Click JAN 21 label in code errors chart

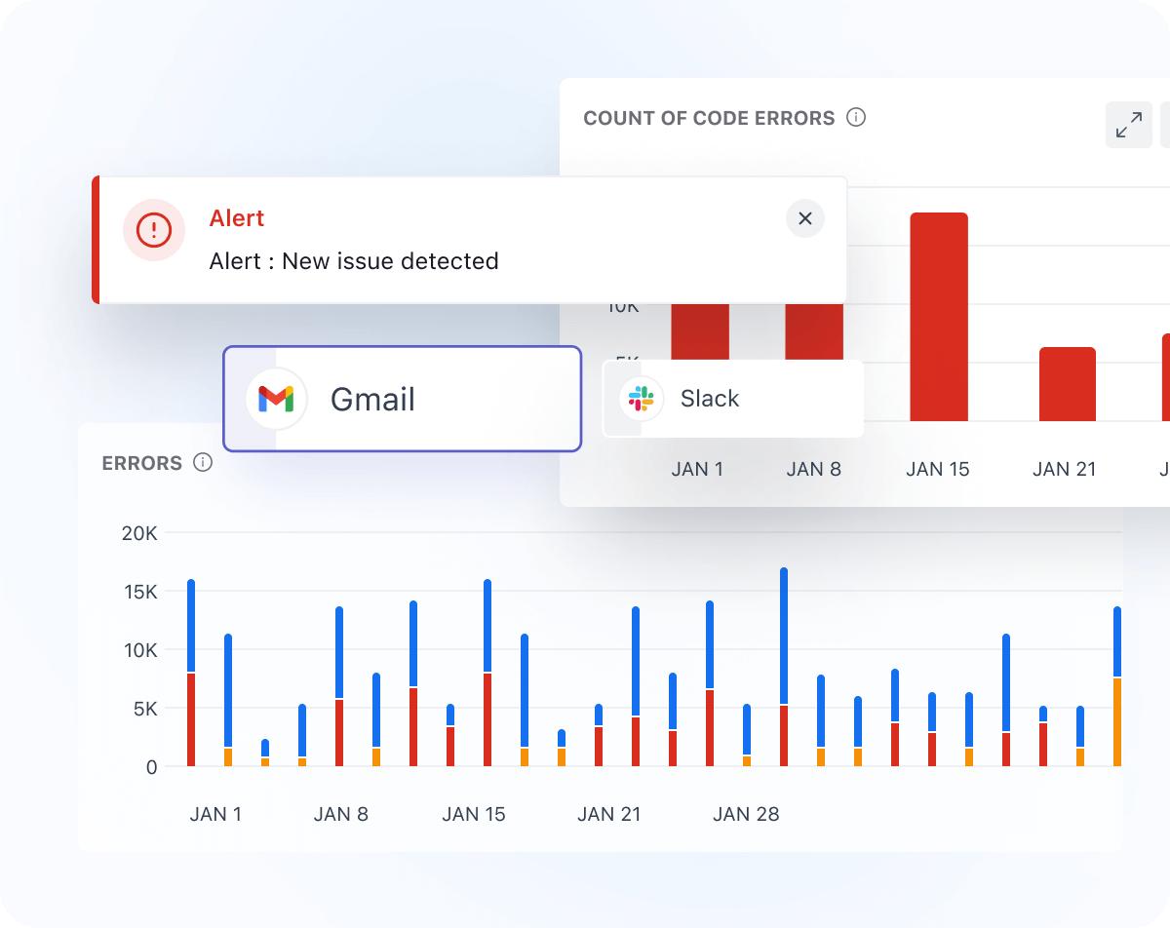pos(1065,469)
